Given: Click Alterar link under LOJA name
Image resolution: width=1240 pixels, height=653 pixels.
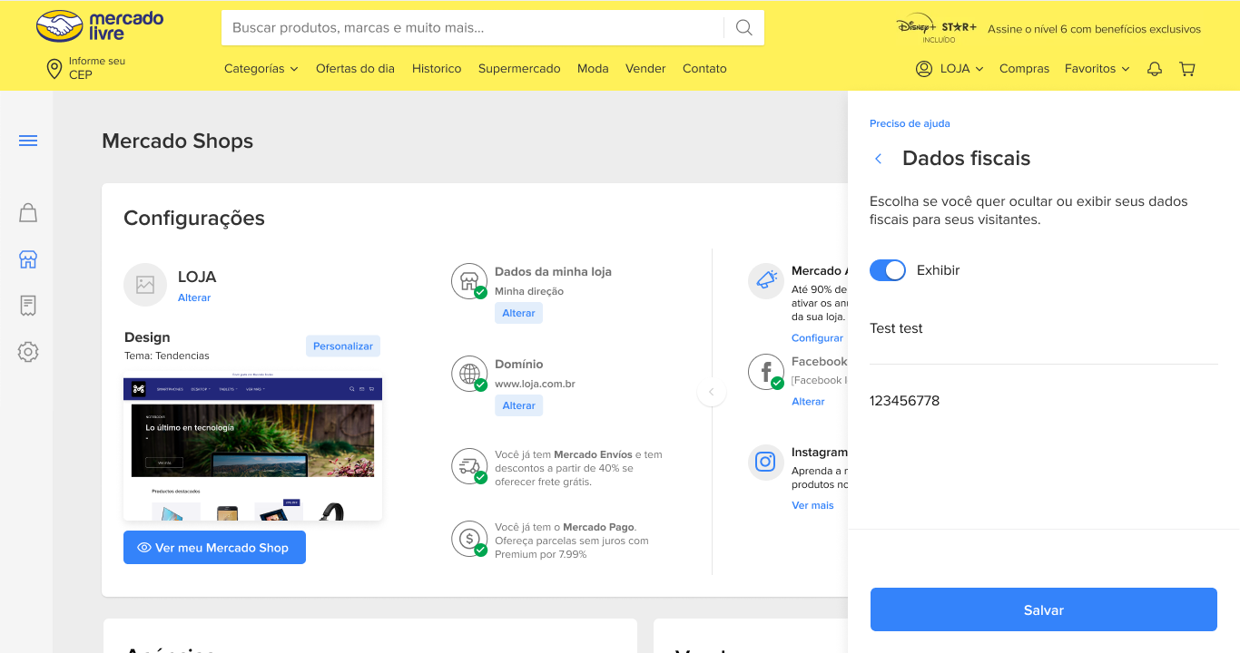Looking at the screenshot, I should [194, 297].
